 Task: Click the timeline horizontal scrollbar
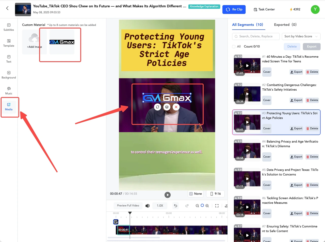click(x=134, y=238)
